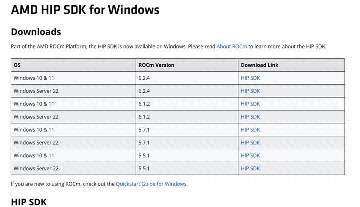
Task: Download HIP SDK for Windows 10 & 11 6.2.4
Action: click(250, 78)
